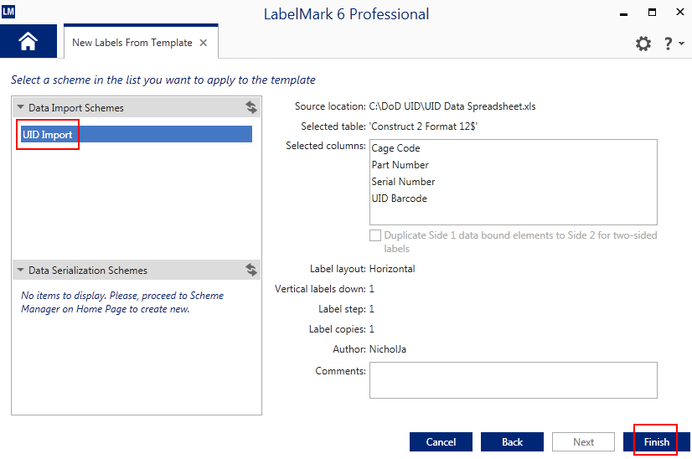Collapse the Data Import Schemes section

click(20, 108)
